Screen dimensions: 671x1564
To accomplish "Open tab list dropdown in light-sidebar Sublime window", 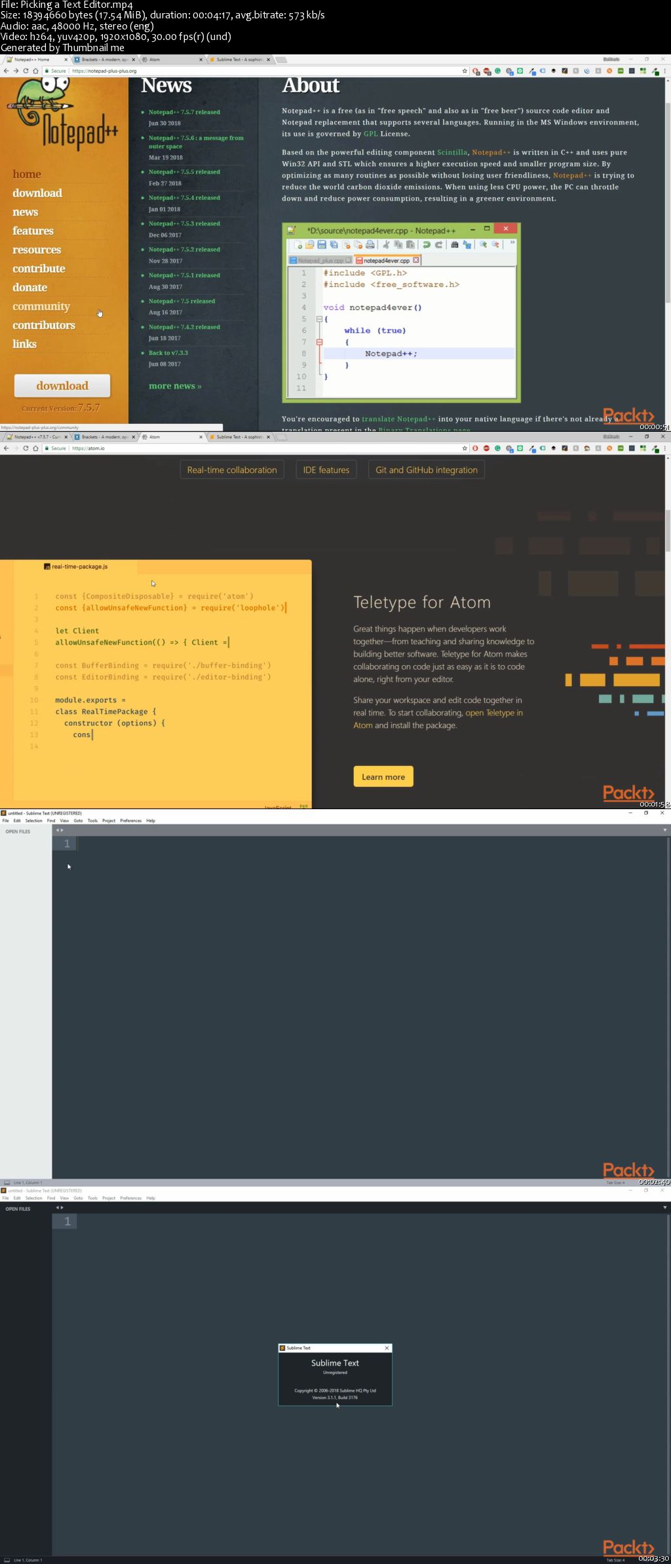I will (x=664, y=830).
